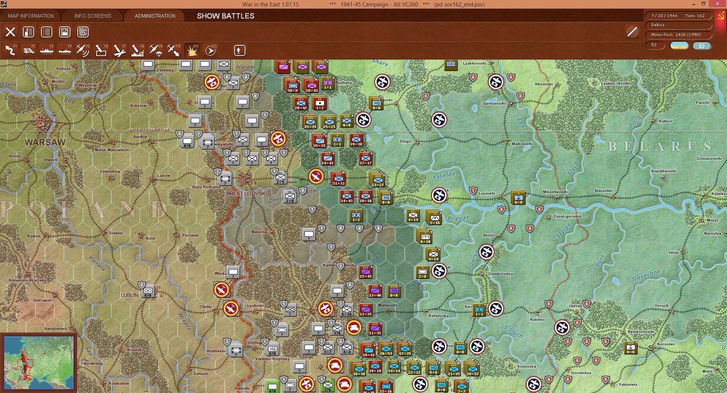Image resolution: width=727 pixels, height=393 pixels.
Task: Click the up-arrow box toolbar icon
Action: (240, 50)
